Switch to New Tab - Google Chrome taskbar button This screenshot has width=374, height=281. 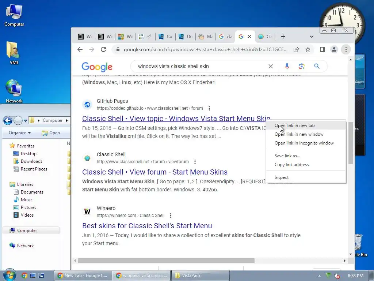[83, 276]
